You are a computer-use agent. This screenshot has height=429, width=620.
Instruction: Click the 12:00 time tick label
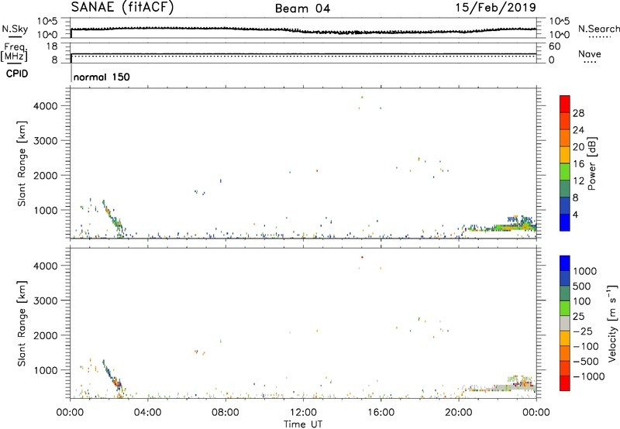point(303,413)
